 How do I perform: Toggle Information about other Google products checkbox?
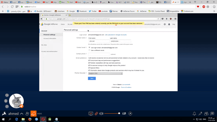coord(89,70)
